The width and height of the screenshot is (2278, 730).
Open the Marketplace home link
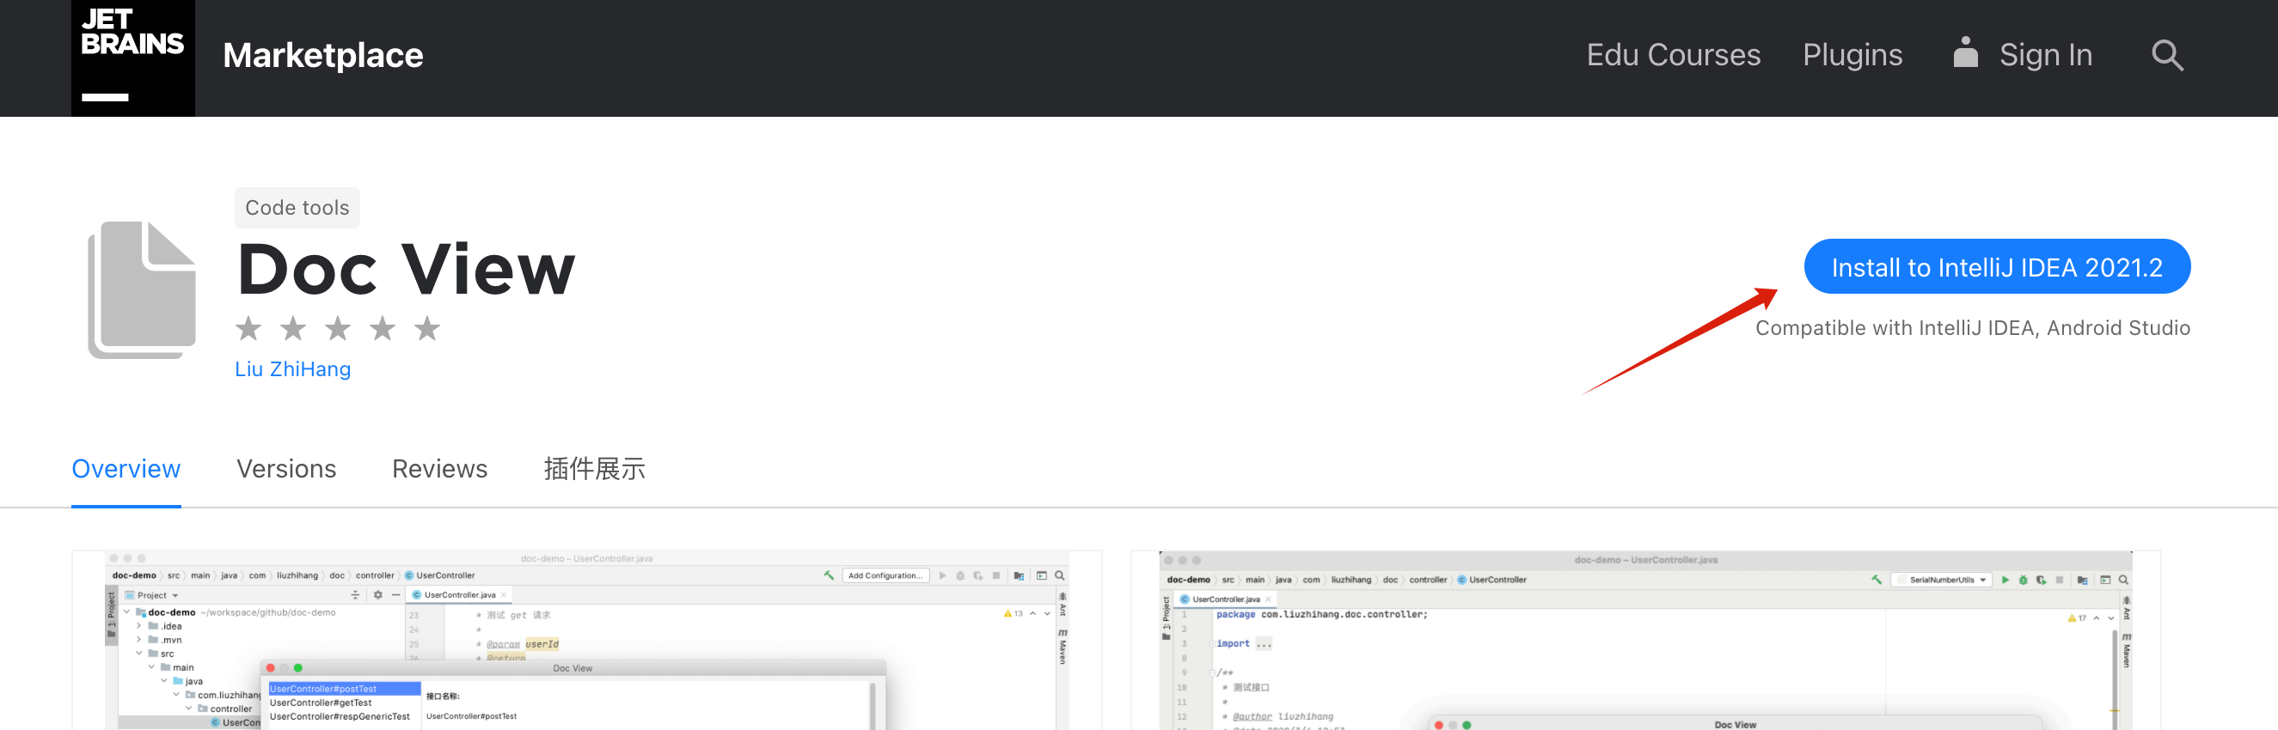click(x=322, y=56)
